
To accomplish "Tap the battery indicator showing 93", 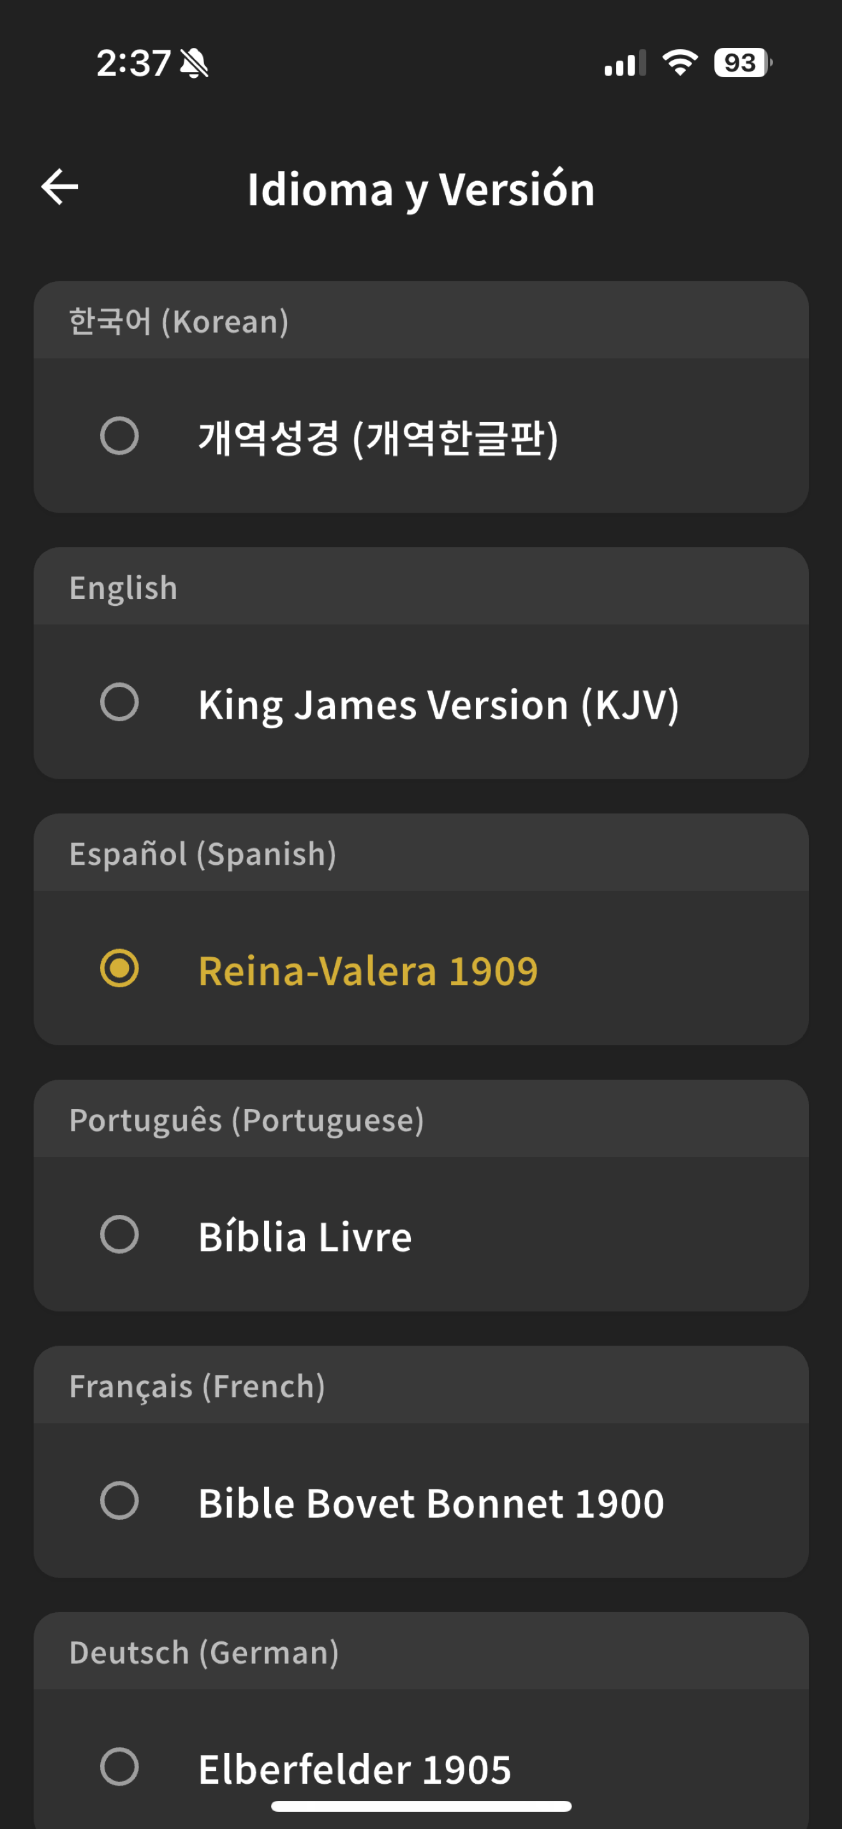I will coord(743,62).
